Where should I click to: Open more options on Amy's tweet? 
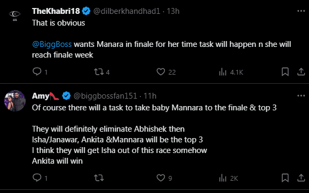point(301,96)
